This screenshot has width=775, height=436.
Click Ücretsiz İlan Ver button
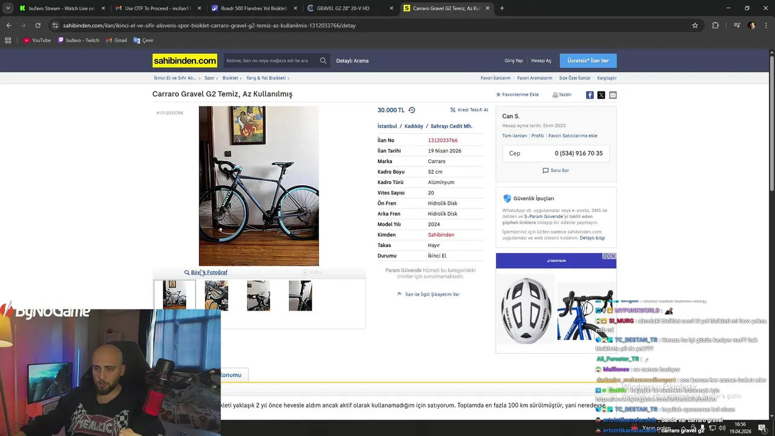click(x=588, y=61)
